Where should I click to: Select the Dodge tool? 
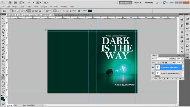(x=3, y=64)
